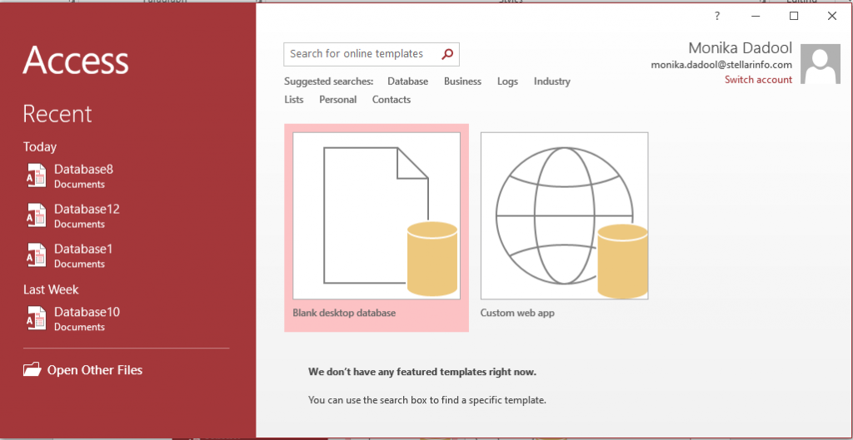Choose the Personal suggested search
The width and height of the screenshot is (853, 440).
click(338, 100)
